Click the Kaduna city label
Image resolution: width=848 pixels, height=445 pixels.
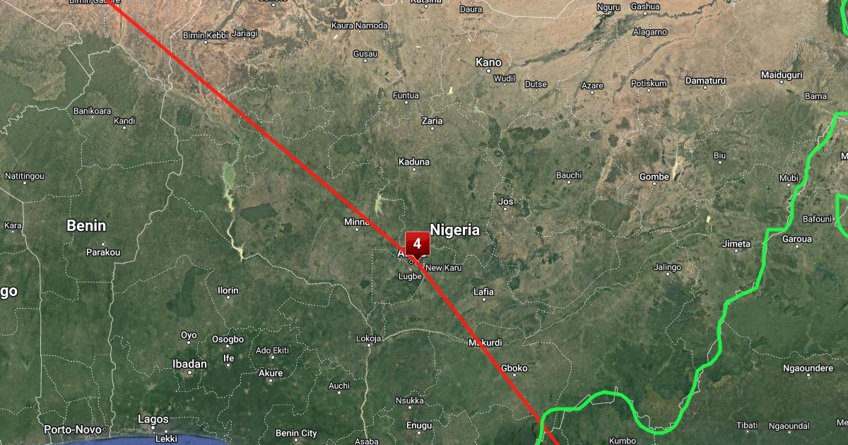pyautogui.click(x=414, y=162)
